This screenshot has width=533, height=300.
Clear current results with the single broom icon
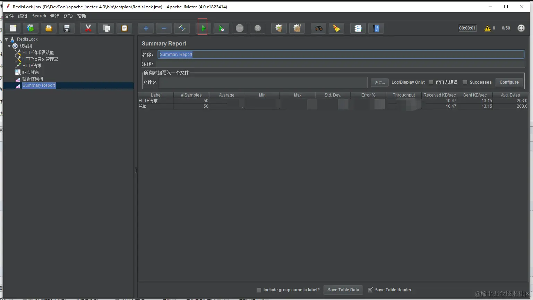click(x=279, y=28)
